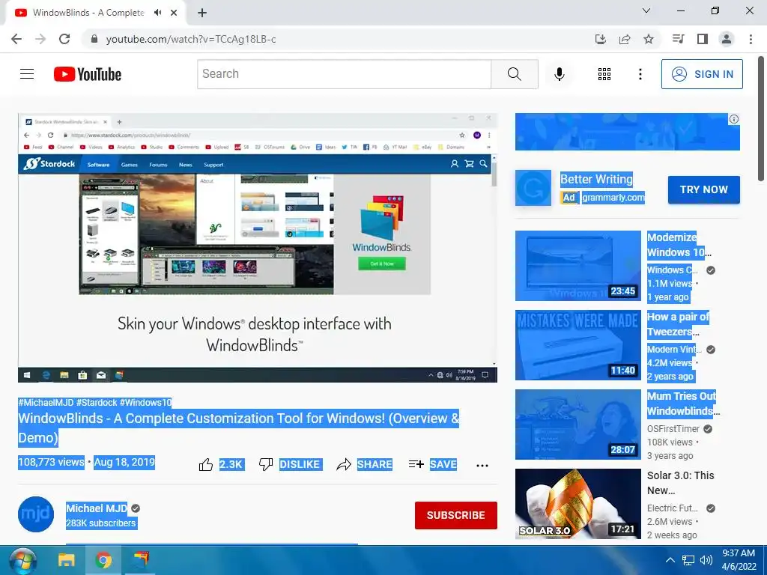Like the video with thumbs up
767x575 pixels.
point(206,464)
